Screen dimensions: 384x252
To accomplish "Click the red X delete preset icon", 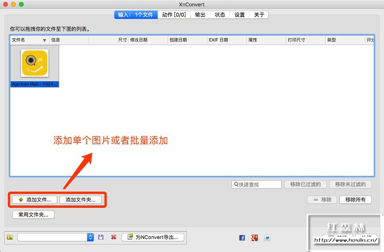I will [x=114, y=237].
